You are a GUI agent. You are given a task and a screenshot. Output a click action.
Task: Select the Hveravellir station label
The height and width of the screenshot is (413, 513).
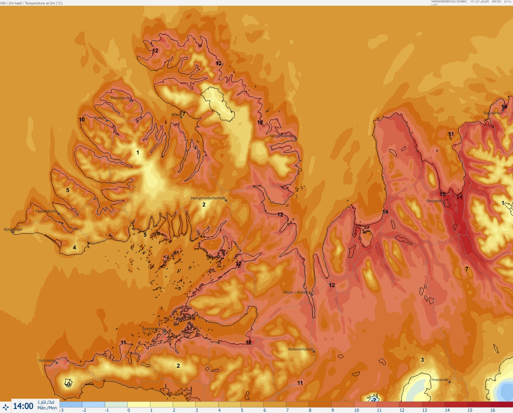(440, 380)
